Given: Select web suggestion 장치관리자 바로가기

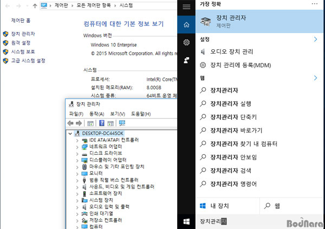Looking at the screenshot, I should pyautogui.click(x=259, y=130).
